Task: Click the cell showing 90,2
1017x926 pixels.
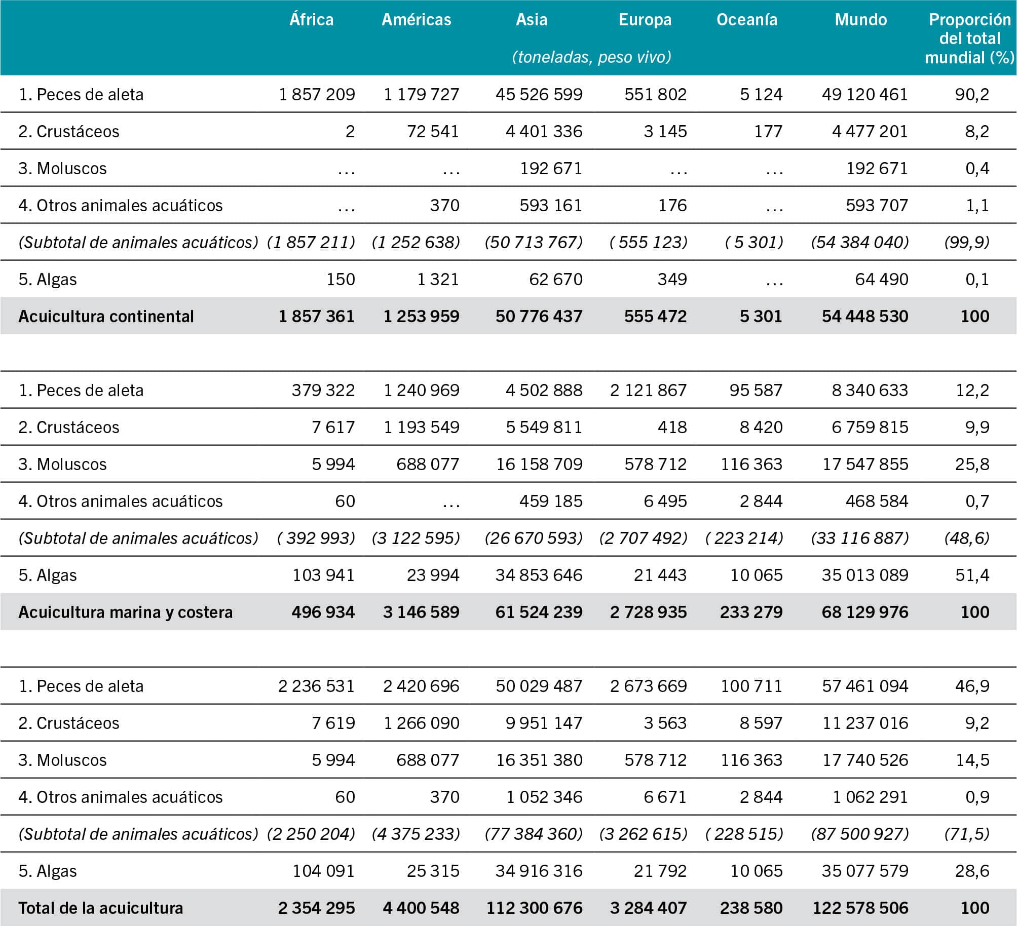Action: click(x=972, y=95)
